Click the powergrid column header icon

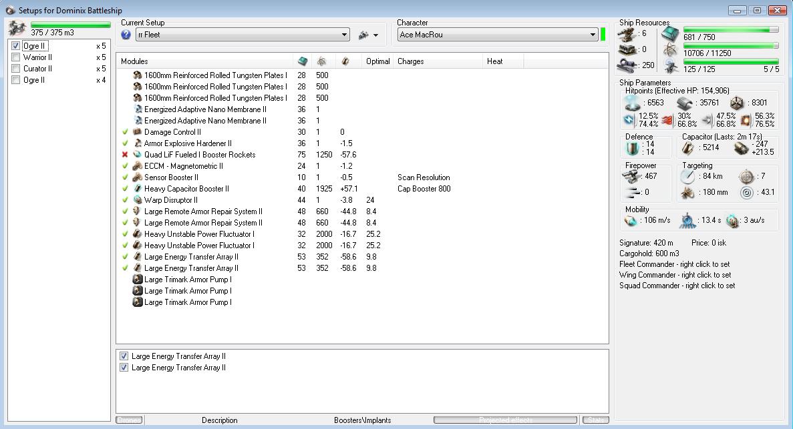point(321,61)
